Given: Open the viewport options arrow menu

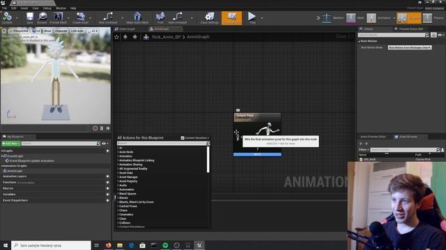Looking at the screenshot, I should tap(4, 31).
